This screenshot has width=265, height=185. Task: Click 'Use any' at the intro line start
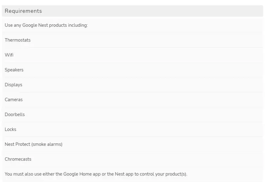pyautogui.click(x=13, y=25)
